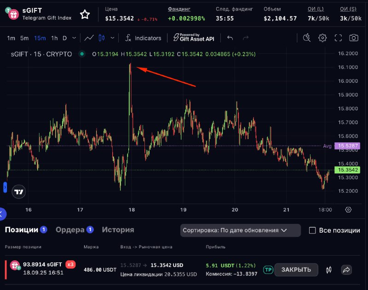Select the 1h timeframe
The height and width of the screenshot is (290, 368).
[54, 38]
